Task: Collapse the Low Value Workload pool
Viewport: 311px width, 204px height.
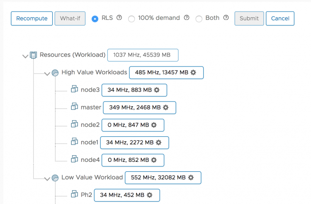Action: tap(47, 178)
